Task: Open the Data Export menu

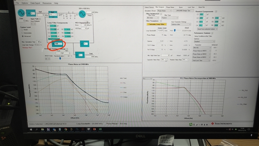Action: (x=35, y=3)
